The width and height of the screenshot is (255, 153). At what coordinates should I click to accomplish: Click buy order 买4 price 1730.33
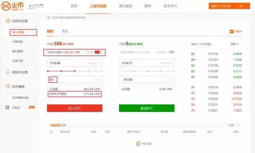[x=213, y=104]
